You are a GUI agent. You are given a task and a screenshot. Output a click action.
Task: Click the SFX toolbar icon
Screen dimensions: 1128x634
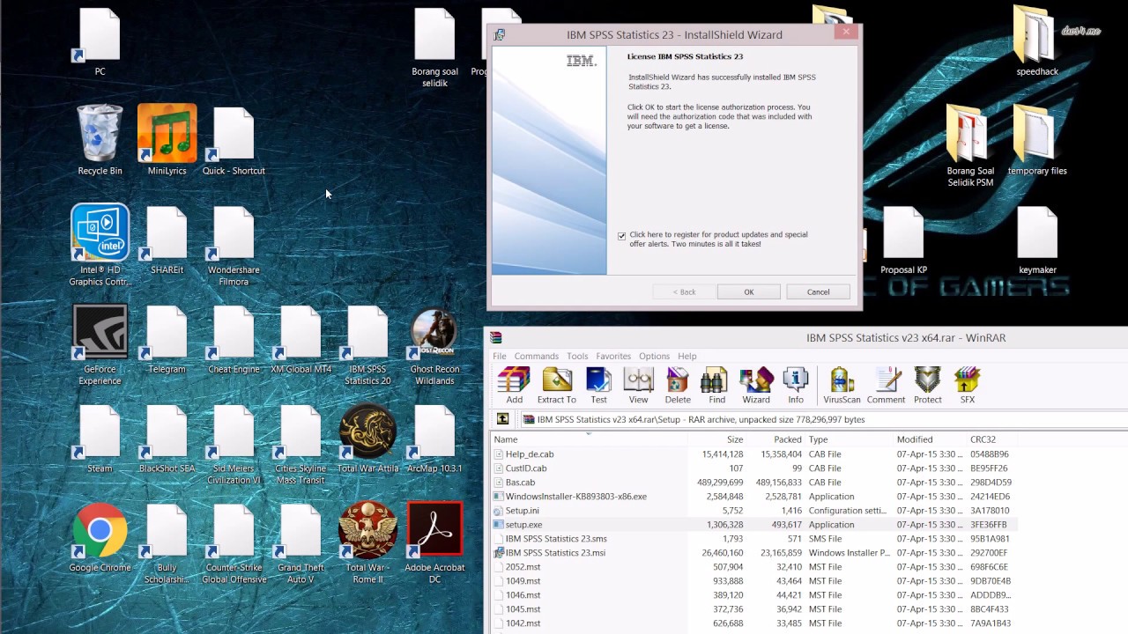968,385
